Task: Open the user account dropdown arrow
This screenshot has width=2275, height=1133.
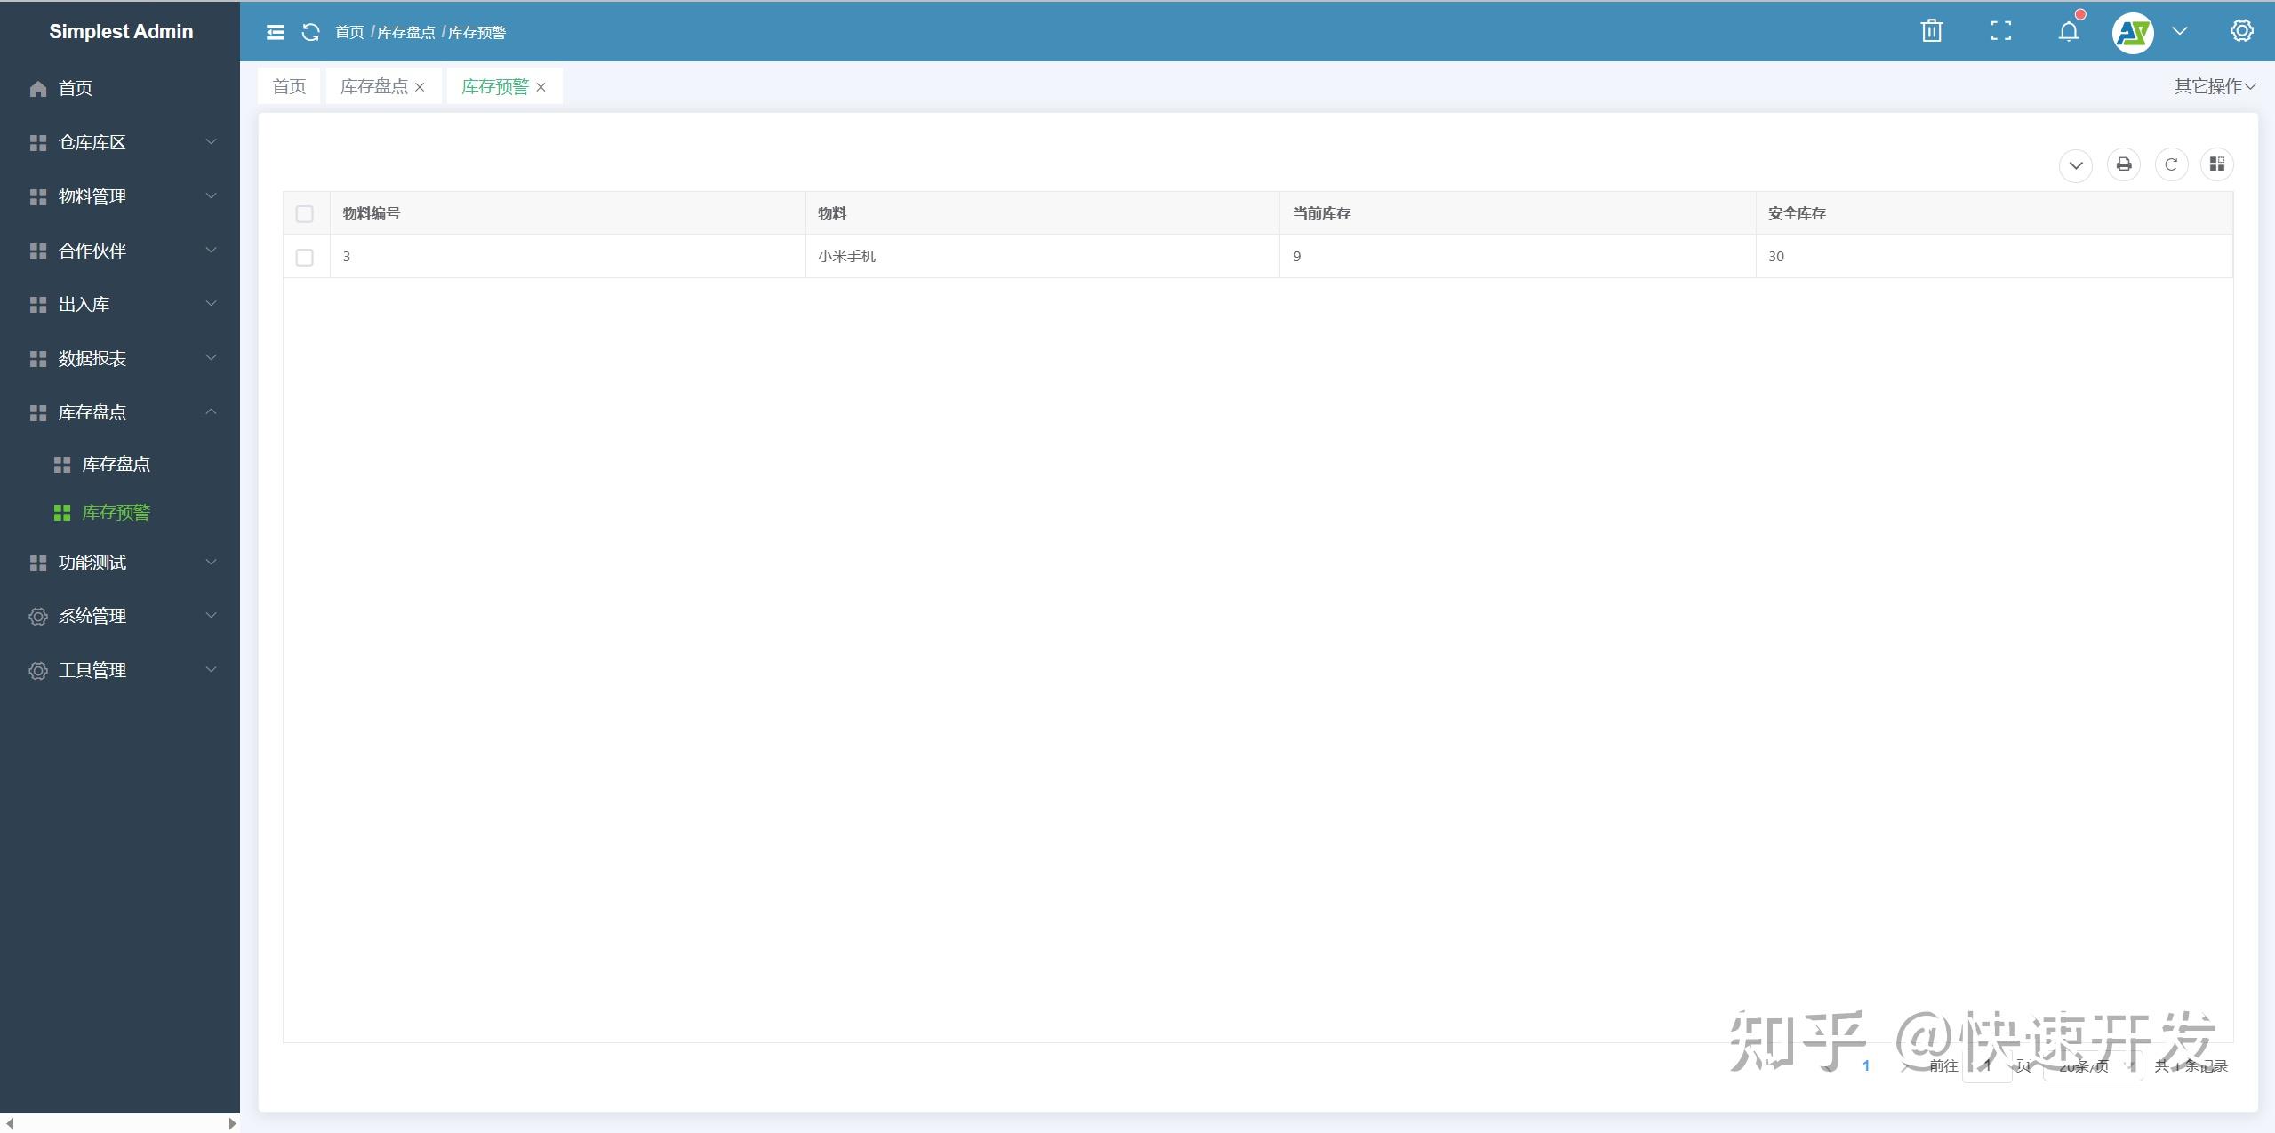Action: point(2179,31)
